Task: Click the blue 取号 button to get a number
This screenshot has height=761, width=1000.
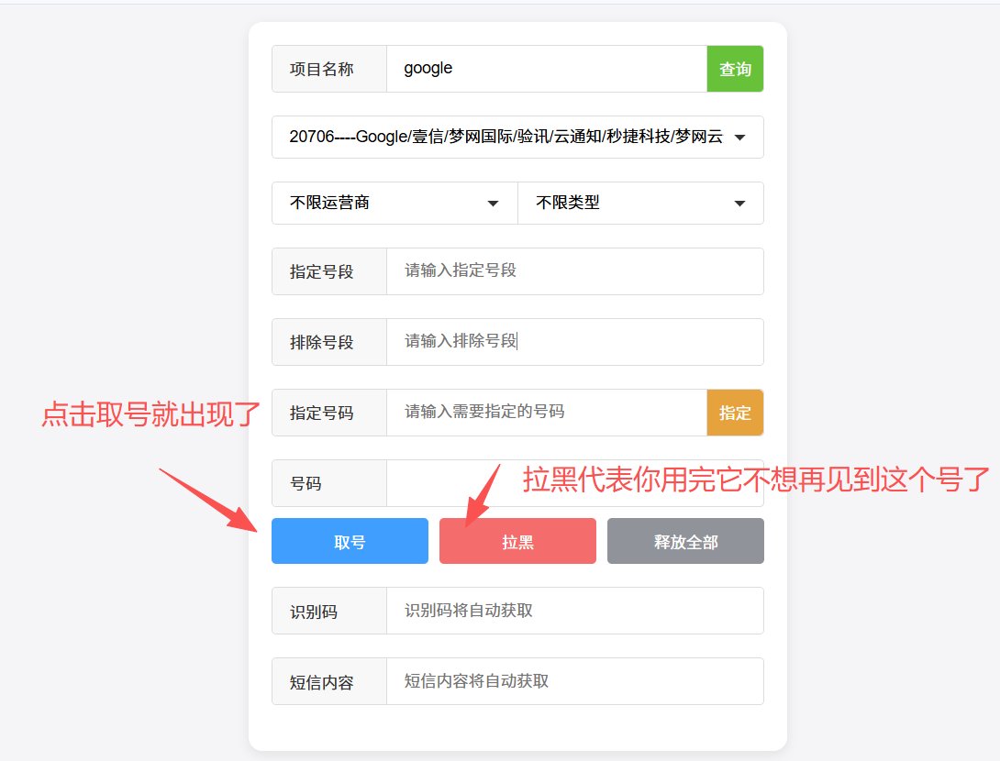Action: tap(349, 540)
